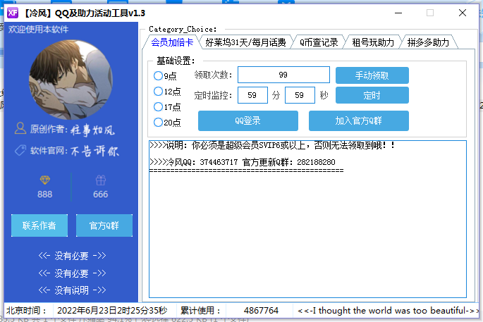Close the QQ tool window

[463, 13]
